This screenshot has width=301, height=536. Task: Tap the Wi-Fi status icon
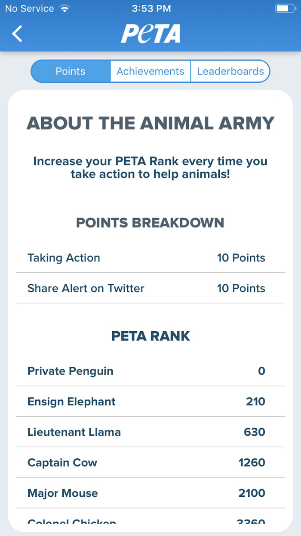(x=64, y=7)
